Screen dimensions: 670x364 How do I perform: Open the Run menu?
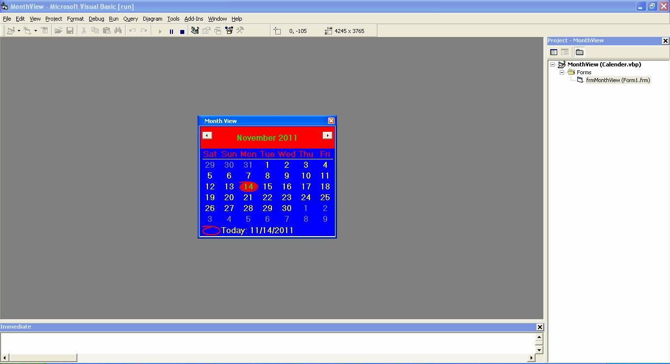tap(113, 19)
